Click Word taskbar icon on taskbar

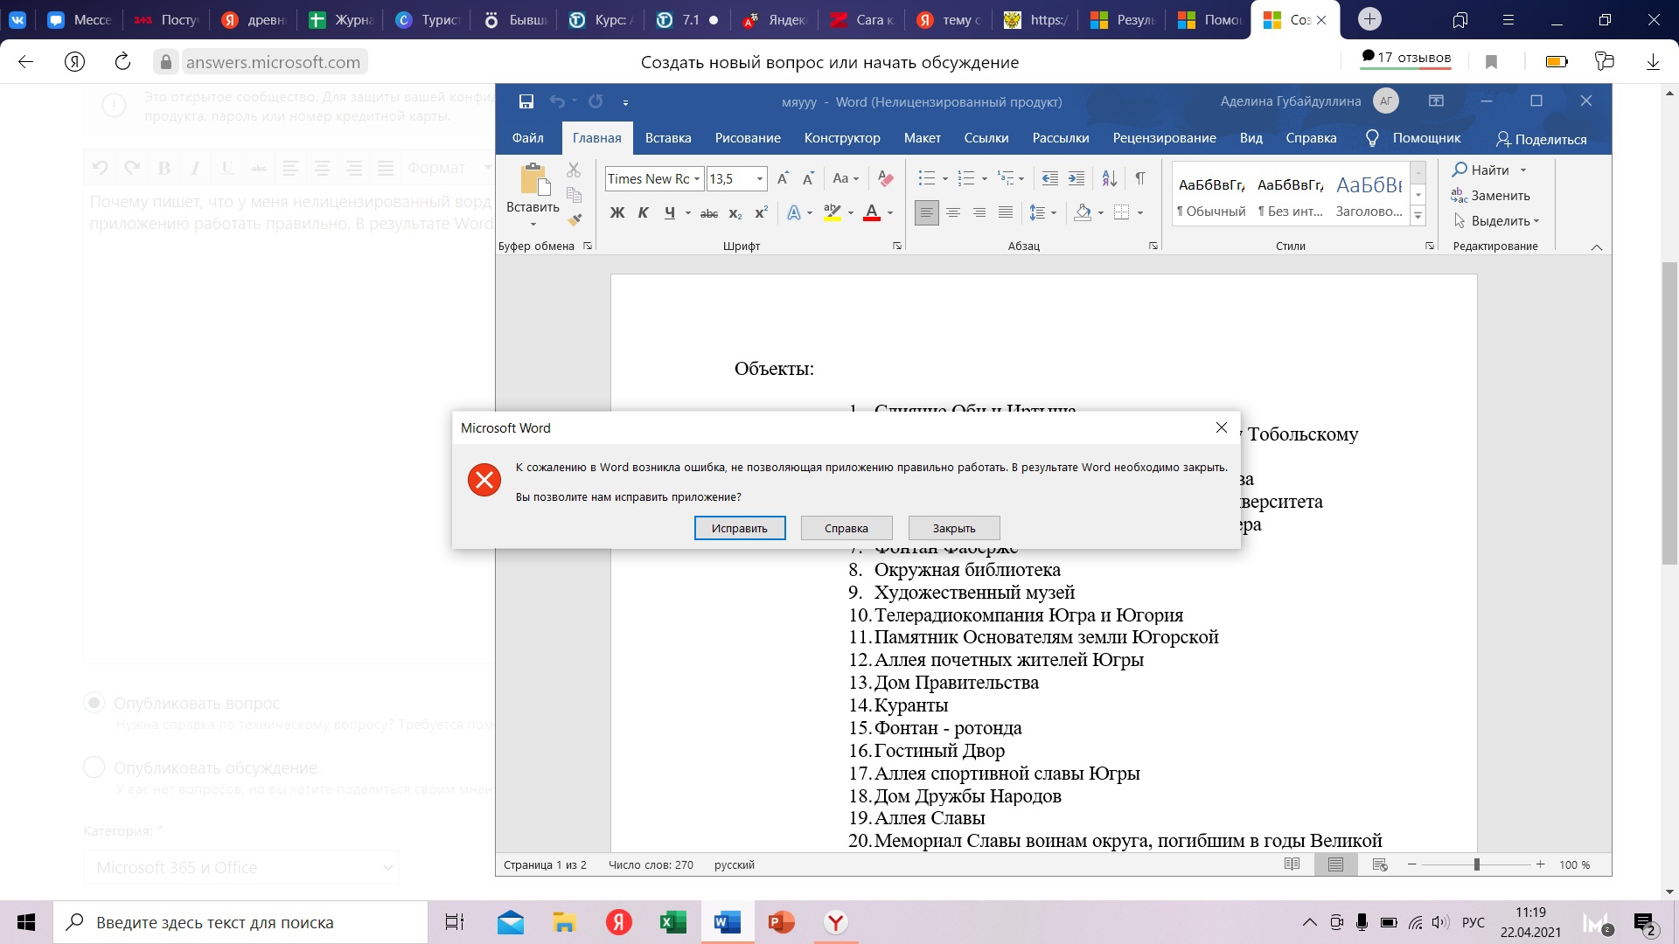pos(728,921)
